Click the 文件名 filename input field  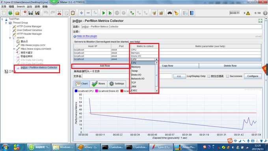pos(127,76)
